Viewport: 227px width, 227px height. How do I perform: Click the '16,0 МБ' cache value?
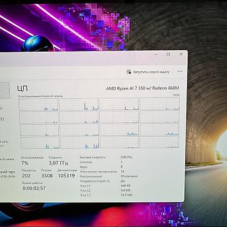click(126, 195)
